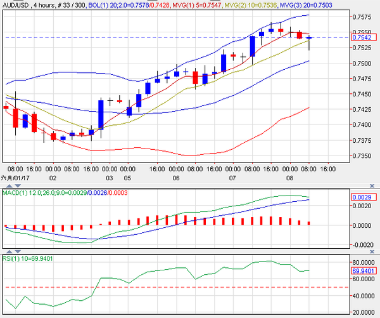Image resolution: width=380 pixels, height=318 pixels.
Task: Click date marker 06 on time axis
Action: point(175,178)
